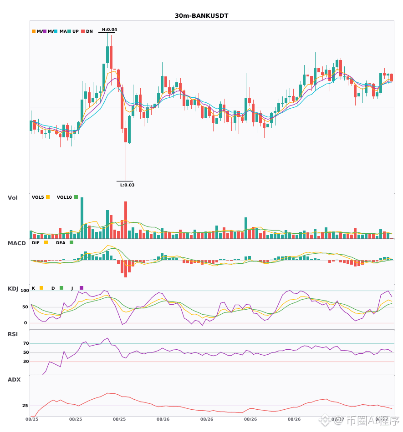Click the yellow VOL5 legend swatch
This screenshot has height=432, width=403.
pos(48,197)
